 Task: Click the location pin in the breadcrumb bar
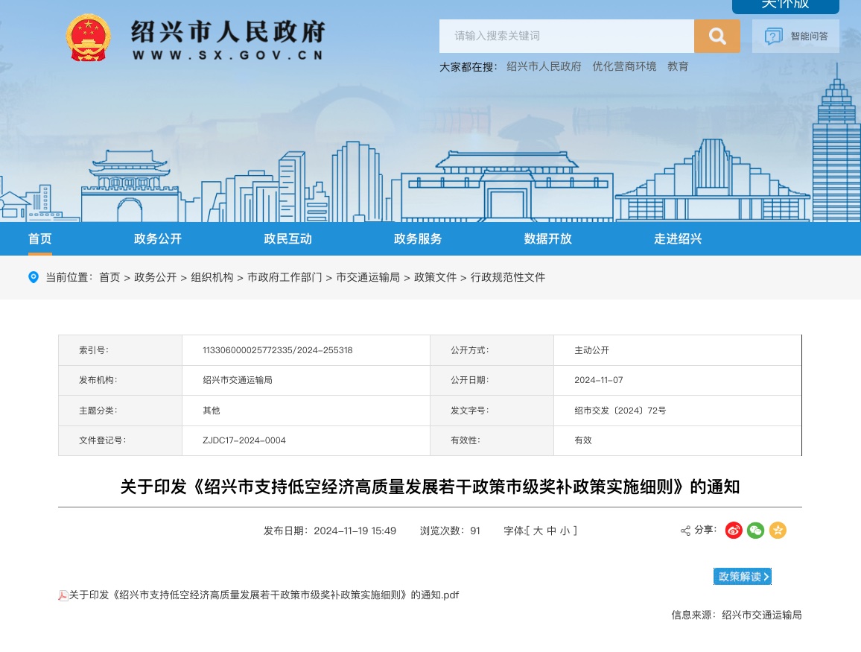tap(34, 277)
